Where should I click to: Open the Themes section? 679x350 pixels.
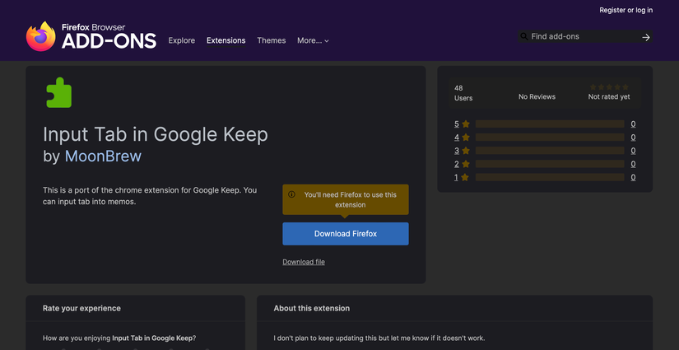272,40
